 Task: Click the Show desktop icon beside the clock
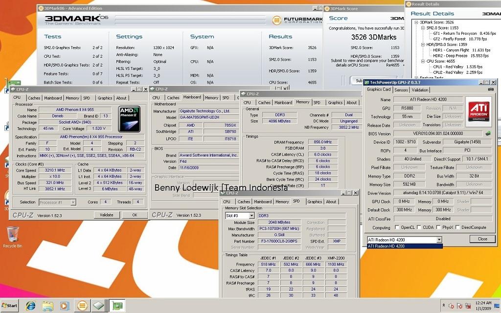(x=497, y=306)
